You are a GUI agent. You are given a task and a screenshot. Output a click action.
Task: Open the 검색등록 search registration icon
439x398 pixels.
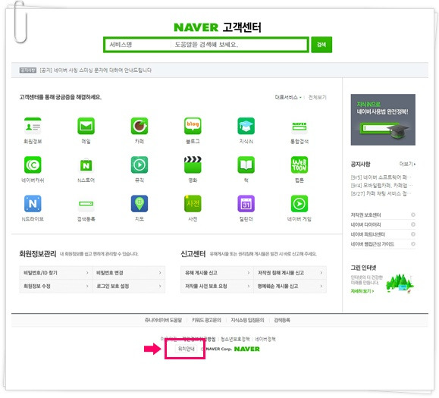tap(86, 204)
